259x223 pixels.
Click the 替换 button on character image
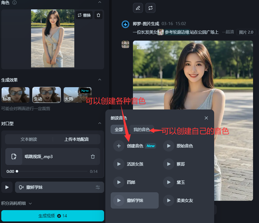(x=84, y=15)
